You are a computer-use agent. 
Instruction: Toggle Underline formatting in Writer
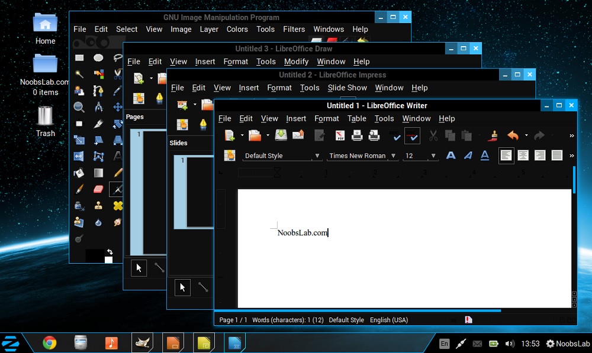coord(485,156)
